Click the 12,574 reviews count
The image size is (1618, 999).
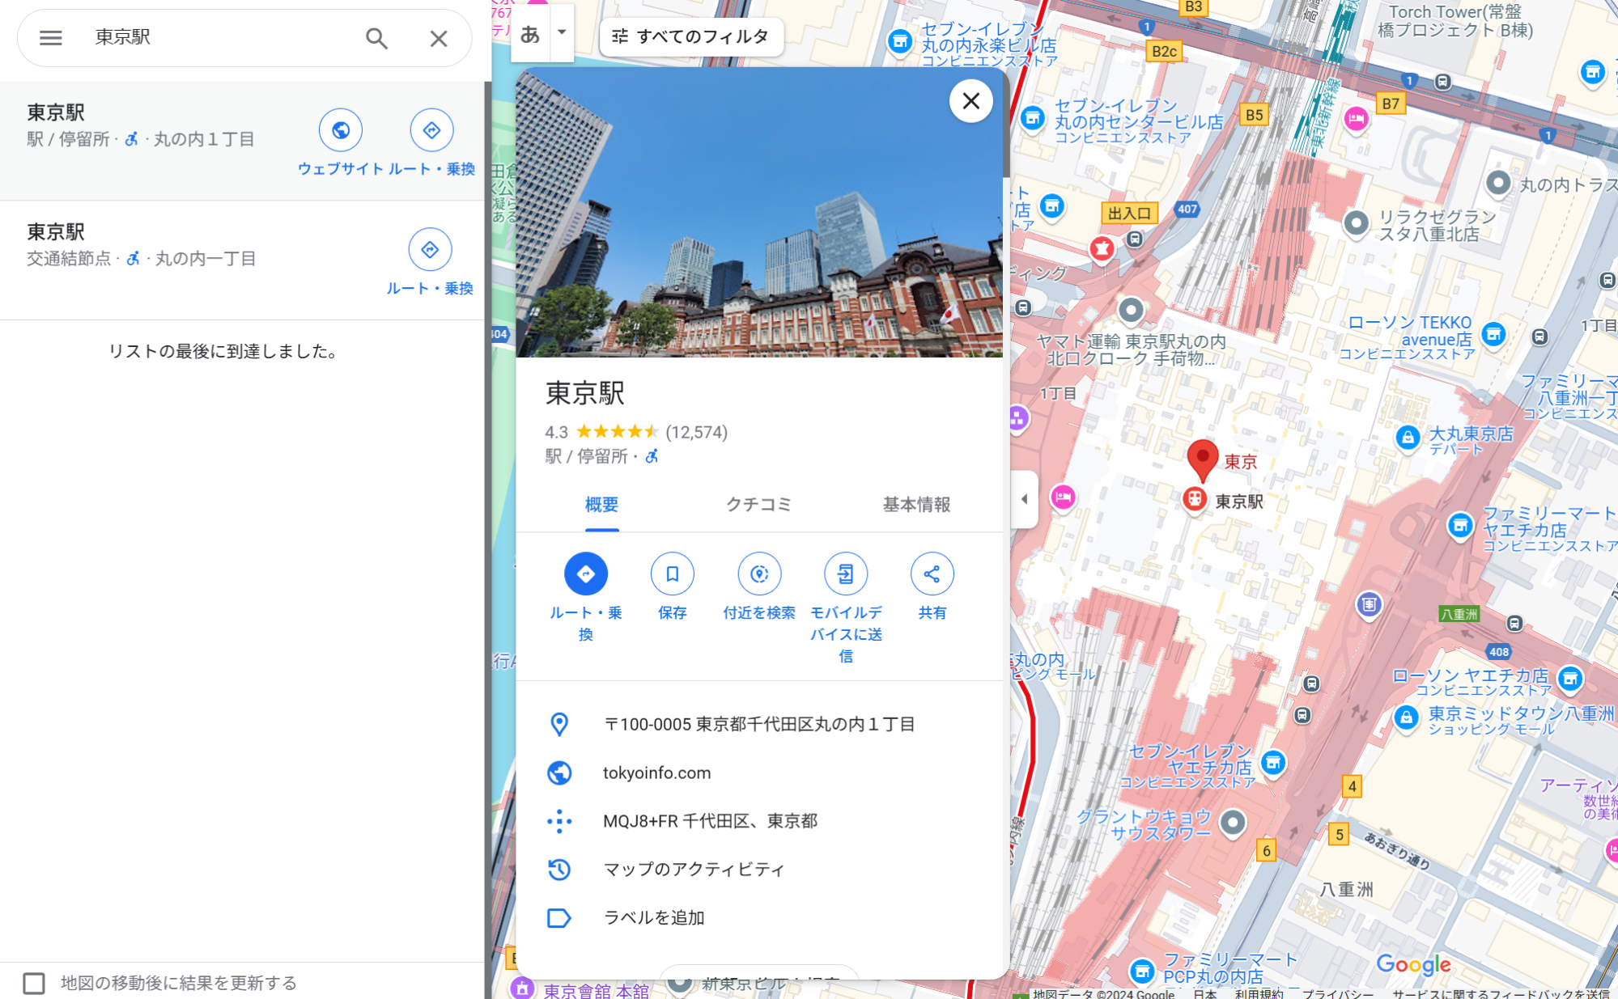pos(697,432)
